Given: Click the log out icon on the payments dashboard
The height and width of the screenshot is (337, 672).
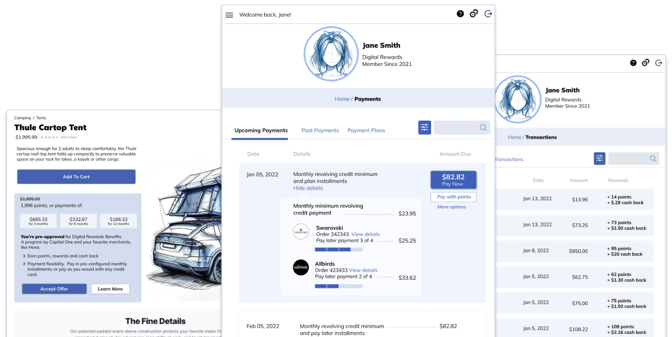Looking at the screenshot, I should tap(488, 14).
